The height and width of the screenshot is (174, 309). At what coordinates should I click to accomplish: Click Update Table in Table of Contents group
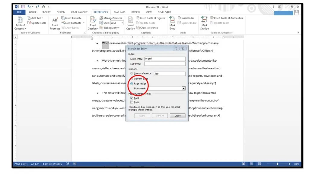[x=37, y=23]
